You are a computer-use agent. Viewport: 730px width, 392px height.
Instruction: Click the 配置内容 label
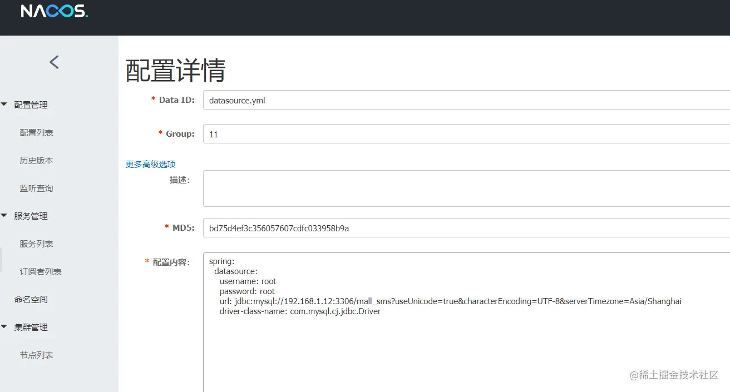(167, 262)
